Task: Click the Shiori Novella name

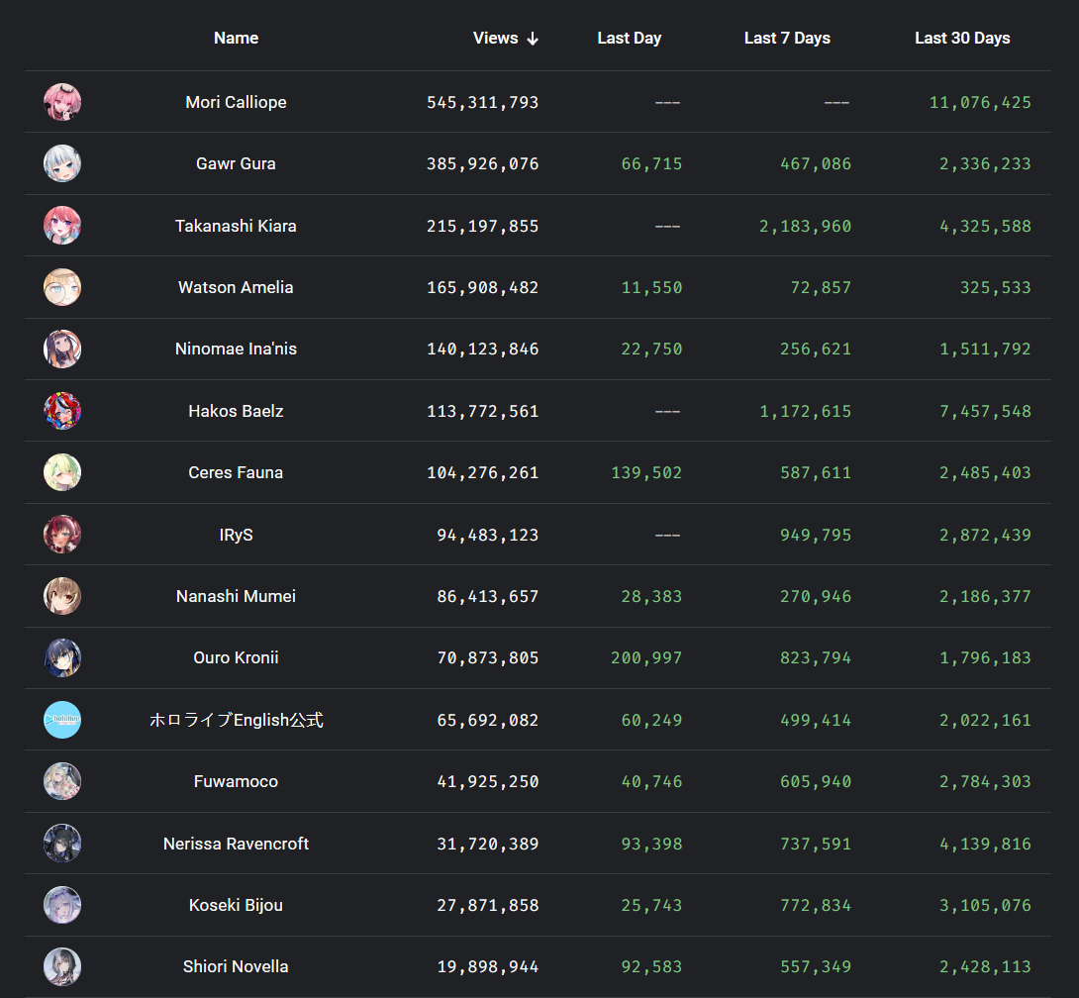Action: click(236, 966)
